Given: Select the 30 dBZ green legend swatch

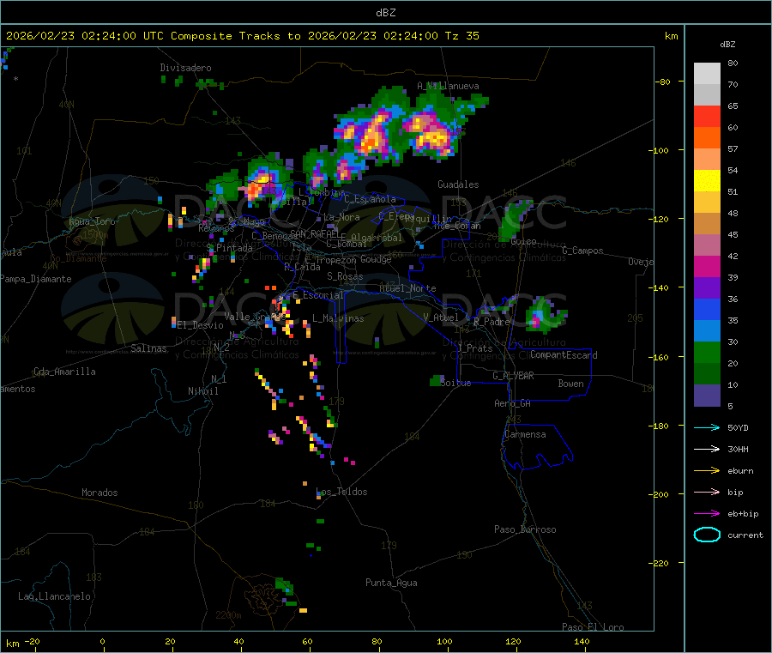Looking at the screenshot, I should pos(707,353).
